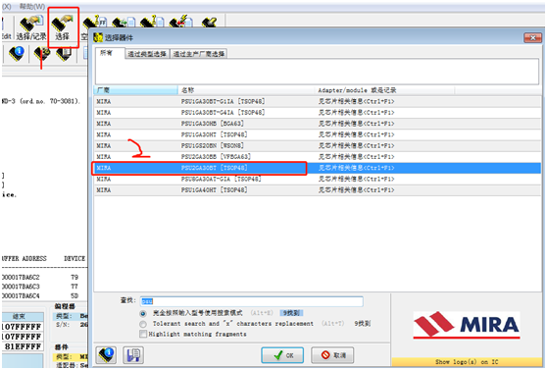This screenshot has height=370, width=547.
Task: Click the 查找 search input field
Action: (x=252, y=301)
